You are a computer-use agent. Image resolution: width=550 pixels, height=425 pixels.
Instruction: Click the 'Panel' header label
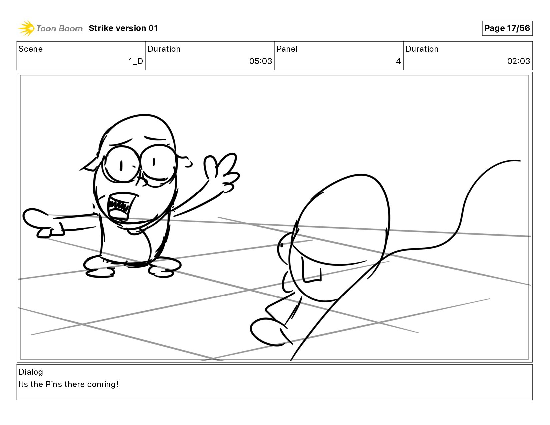coord(287,49)
